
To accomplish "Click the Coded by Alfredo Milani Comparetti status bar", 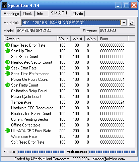I will click(69, 159).
